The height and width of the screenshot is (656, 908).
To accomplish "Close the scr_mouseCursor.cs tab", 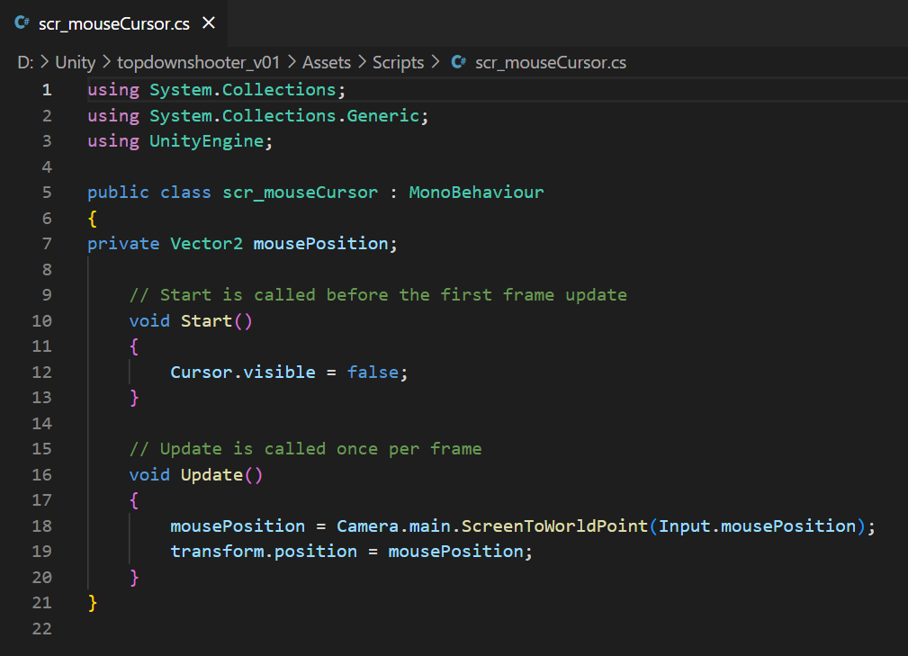I will click(209, 23).
